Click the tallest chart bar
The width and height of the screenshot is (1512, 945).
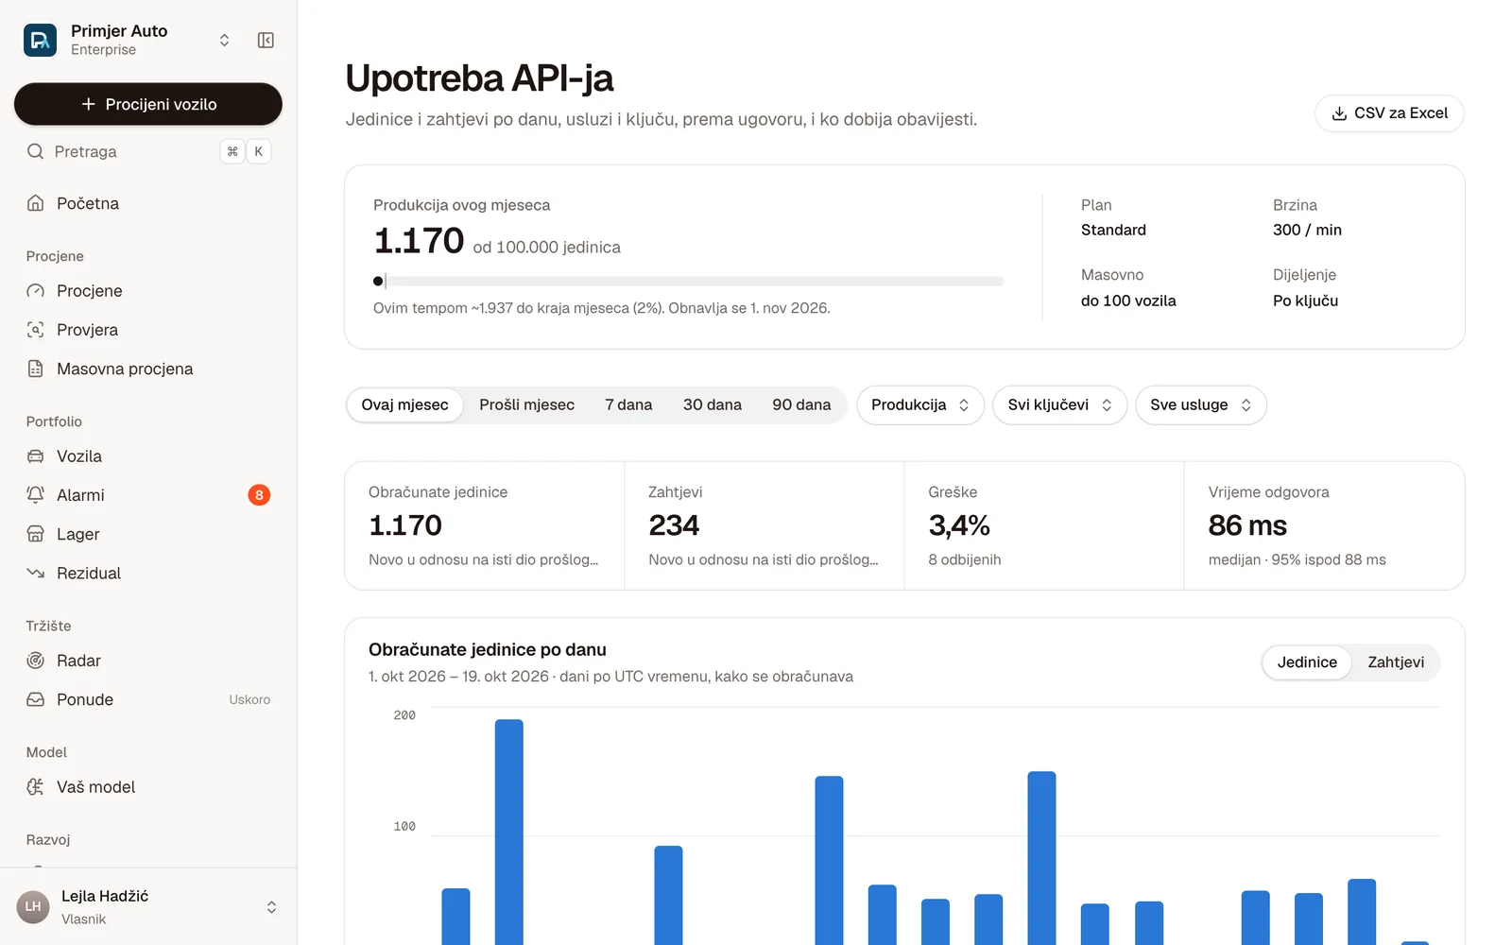click(x=508, y=832)
